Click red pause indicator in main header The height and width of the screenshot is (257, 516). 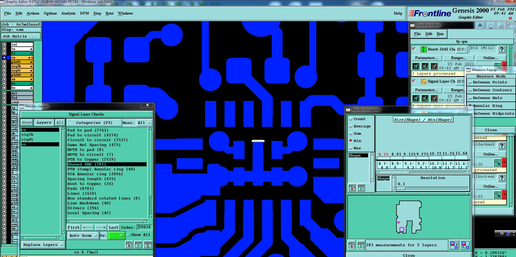click(x=510, y=18)
